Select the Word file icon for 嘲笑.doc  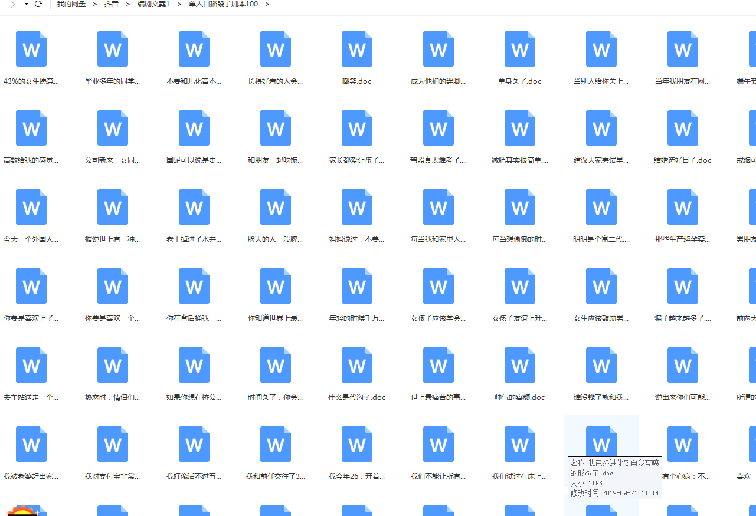point(357,49)
